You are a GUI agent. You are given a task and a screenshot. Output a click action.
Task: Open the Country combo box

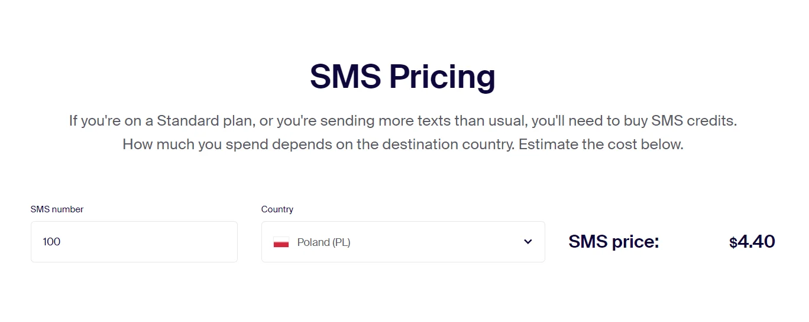(403, 242)
